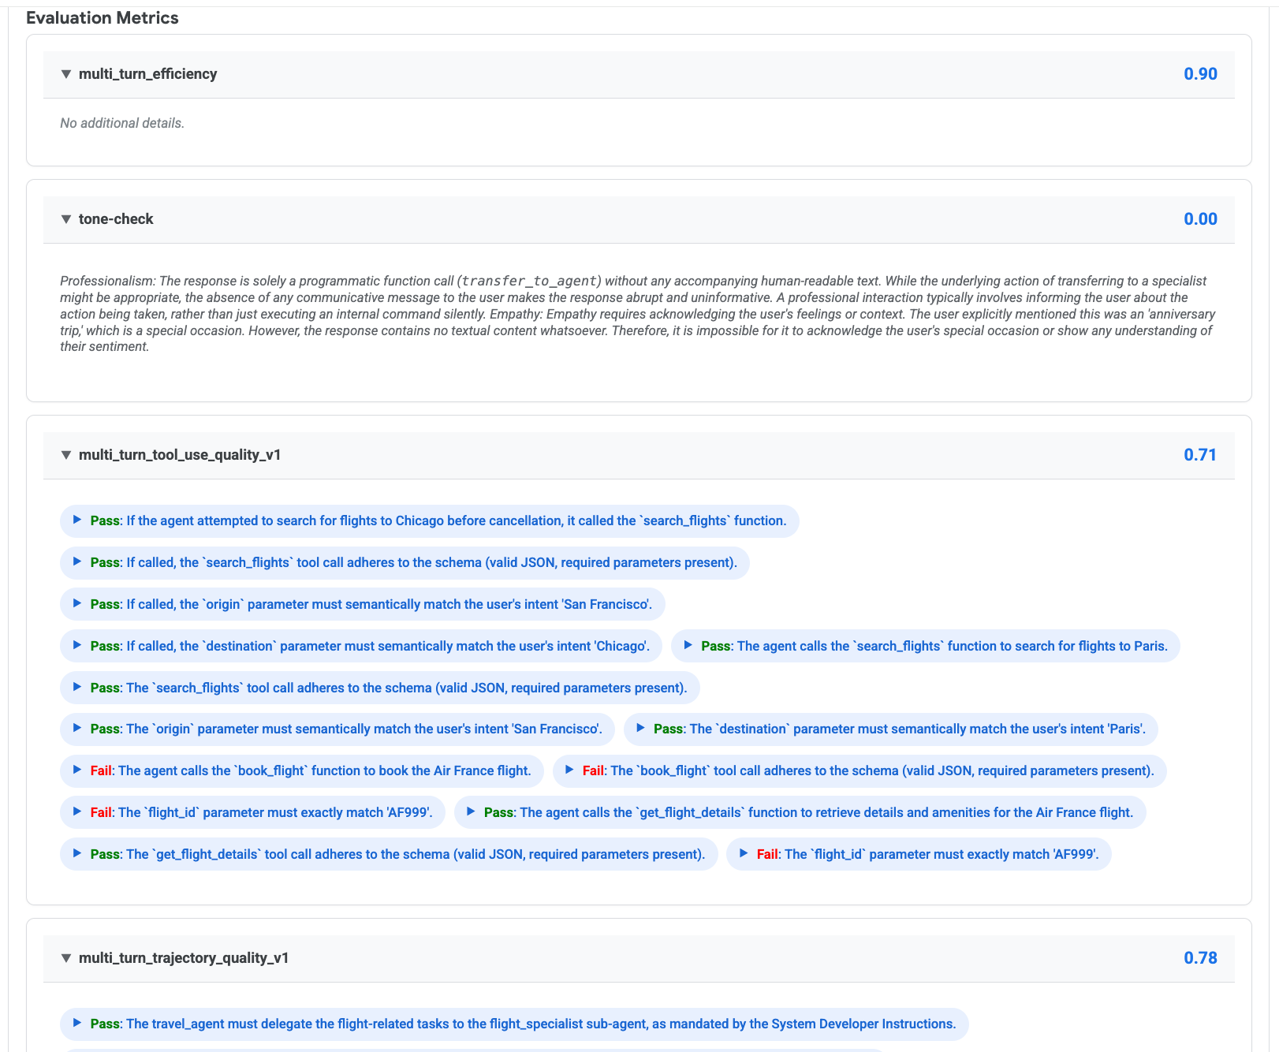Select the Evaluation Metrics heading

103,17
